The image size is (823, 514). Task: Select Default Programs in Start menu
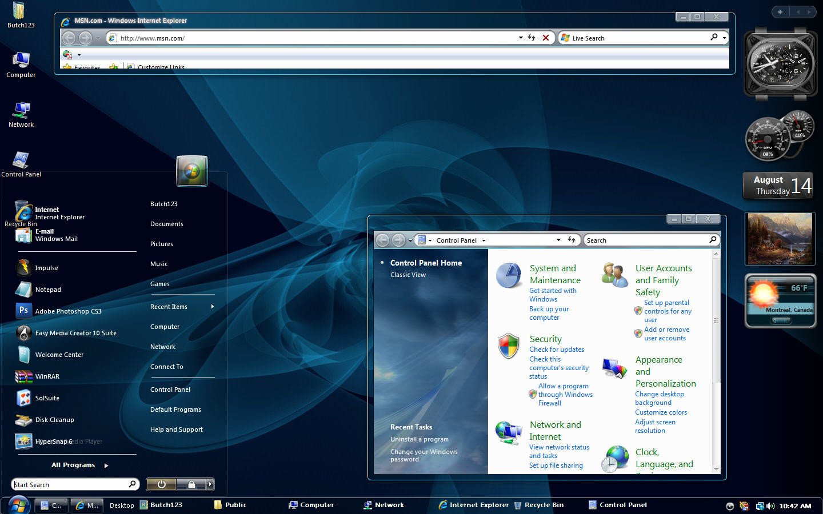(x=175, y=409)
